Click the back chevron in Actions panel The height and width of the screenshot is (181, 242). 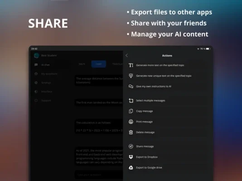click(127, 56)
